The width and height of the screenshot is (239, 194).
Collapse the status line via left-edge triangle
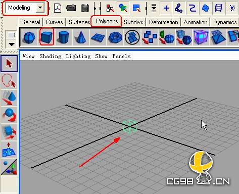coord(2,18)
